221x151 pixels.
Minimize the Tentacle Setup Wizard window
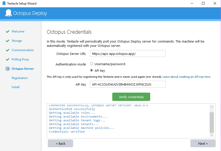(192, 3)
